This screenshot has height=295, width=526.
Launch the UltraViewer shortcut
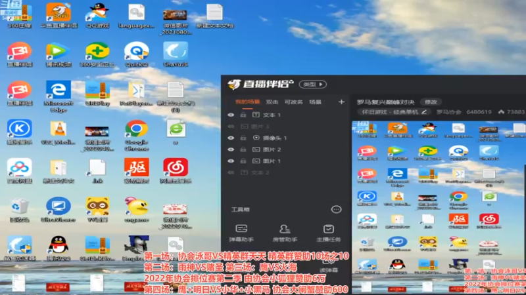59,209
